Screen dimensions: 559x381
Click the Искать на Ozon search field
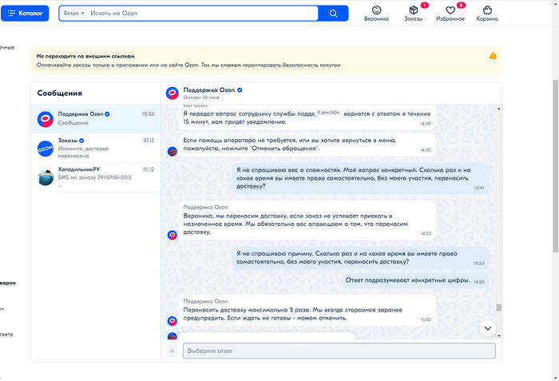tap(203, 14)
